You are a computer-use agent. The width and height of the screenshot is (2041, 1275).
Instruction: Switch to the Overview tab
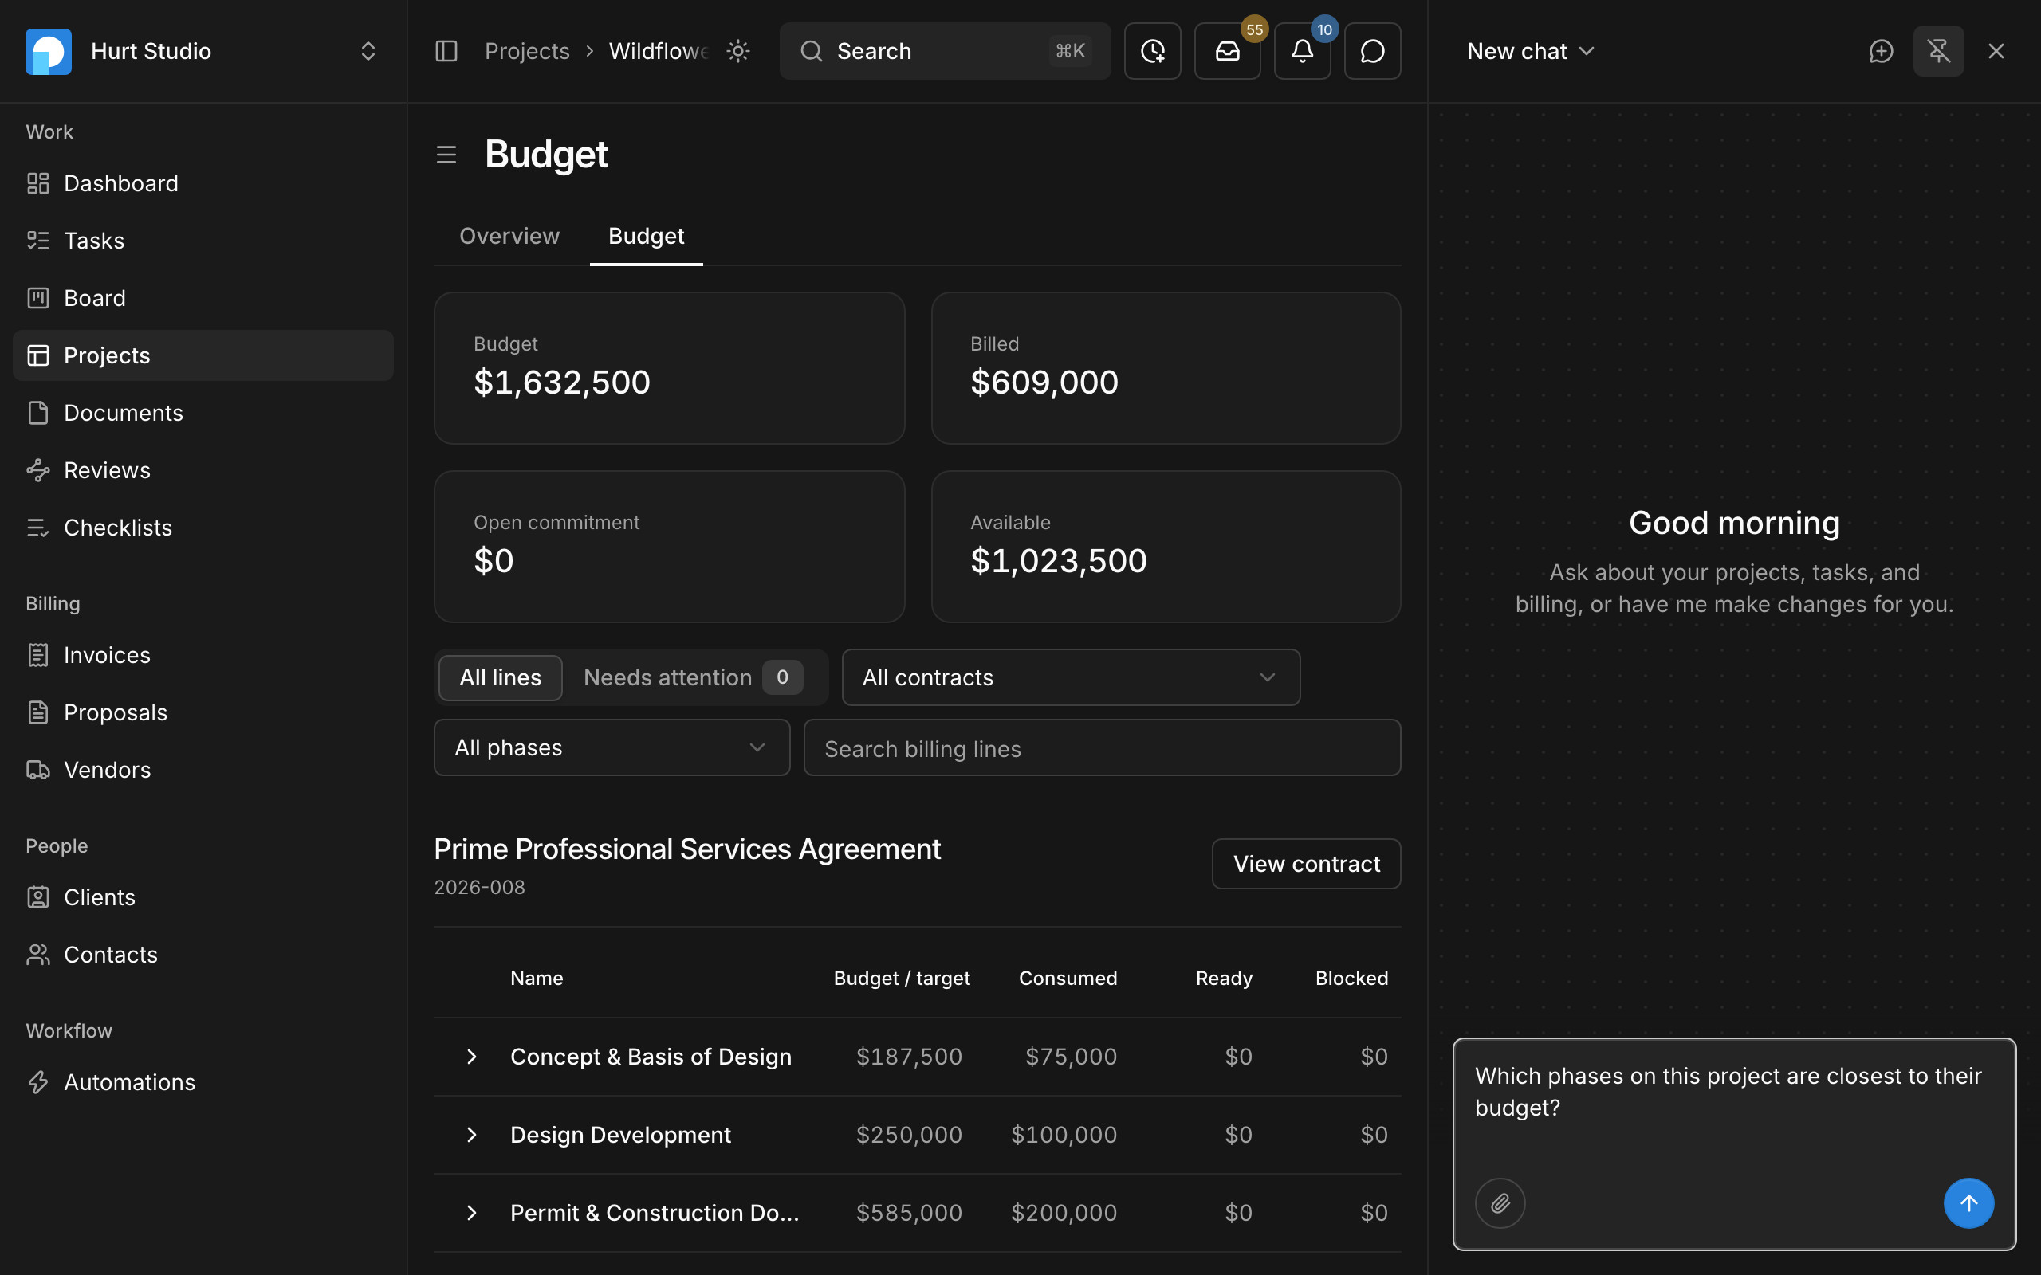[x=509, y=236]
